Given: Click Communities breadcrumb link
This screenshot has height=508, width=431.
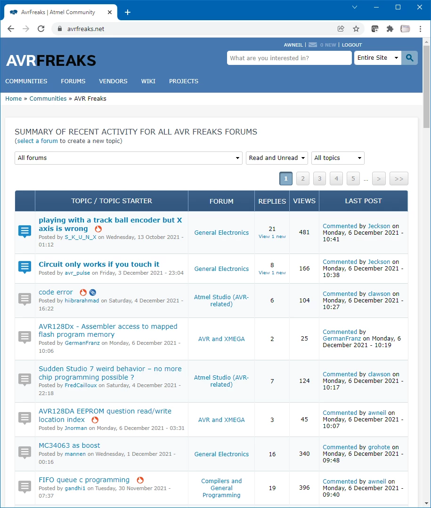Looking at the screenshot, I should 48,98.
